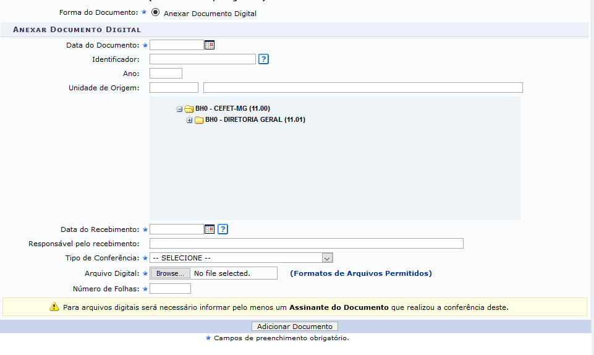Click help icon next to Identificador field
Image resolution: width=594 pixels, height=355 pixels.
coord(264,59)
